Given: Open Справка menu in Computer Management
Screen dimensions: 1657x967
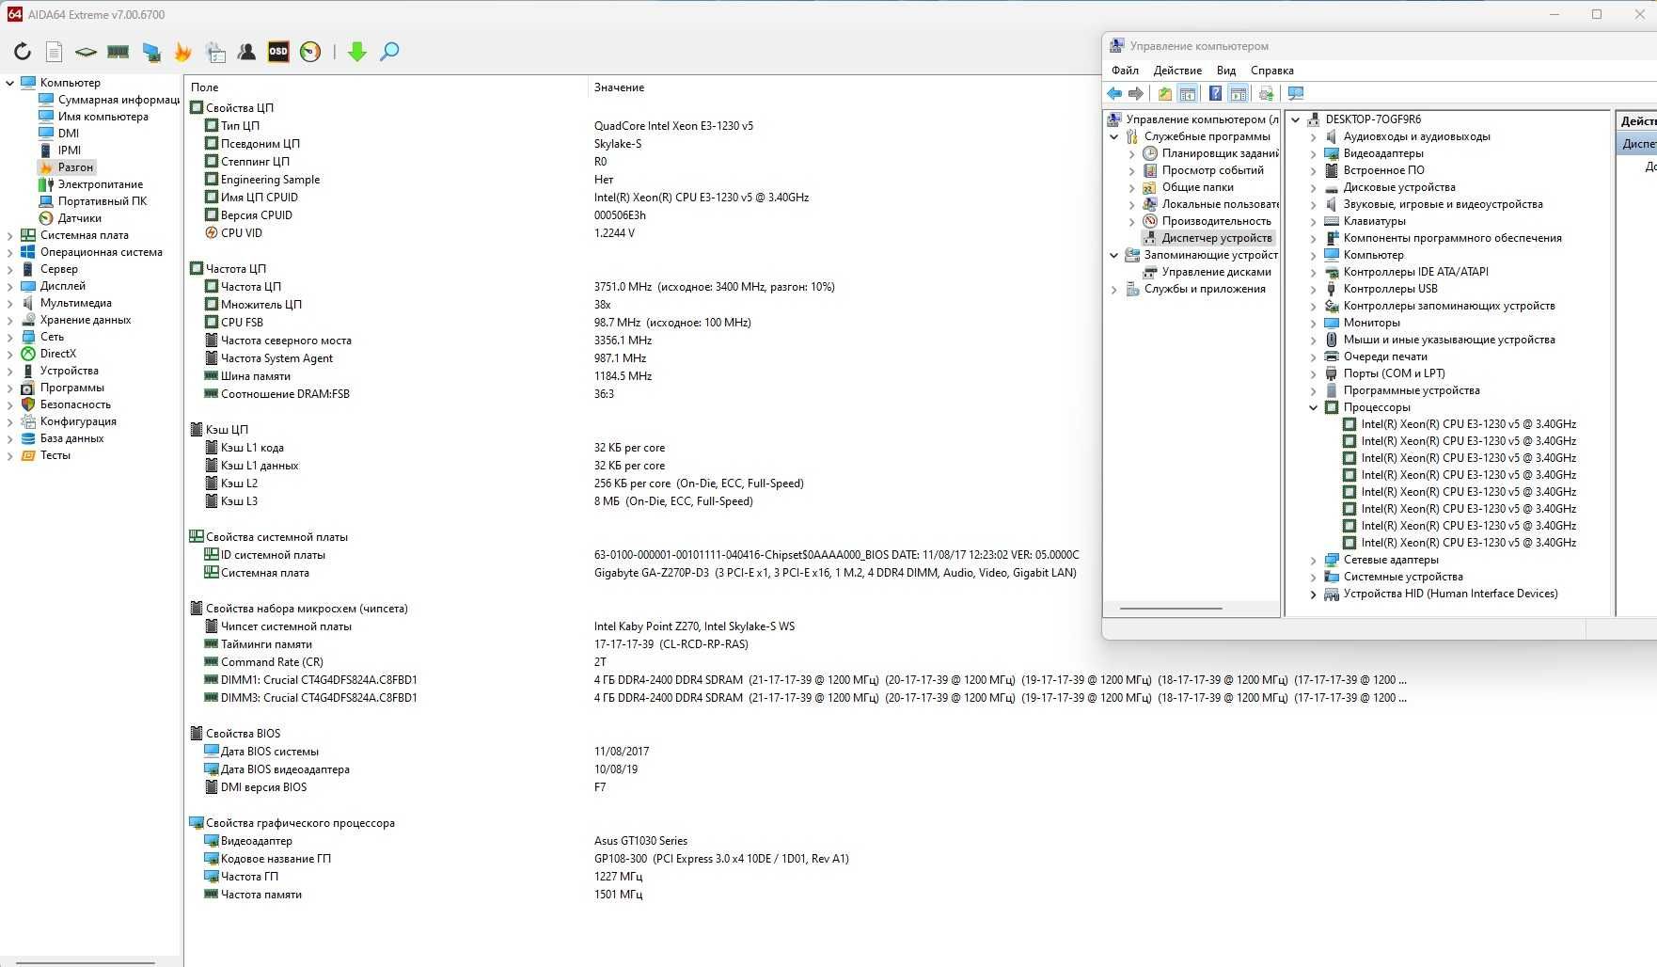Looking at the screenshot, I should coord(1272,71).
